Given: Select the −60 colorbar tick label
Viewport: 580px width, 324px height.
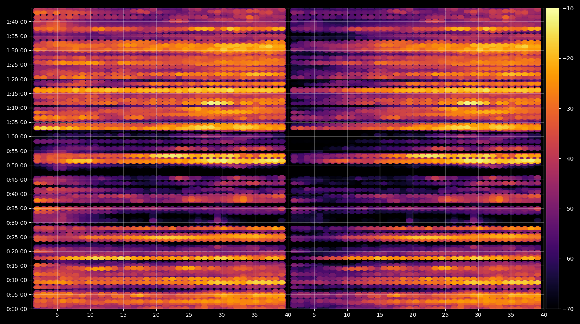Looking at the screenshot, I should tap(568, 259).
